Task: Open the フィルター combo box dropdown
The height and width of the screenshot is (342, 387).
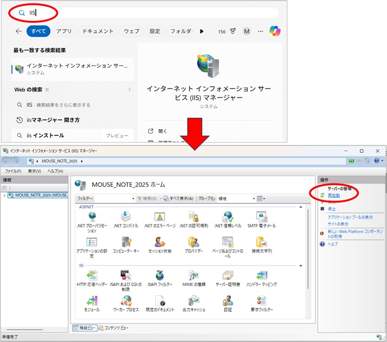Action: (x=133, y=198)
